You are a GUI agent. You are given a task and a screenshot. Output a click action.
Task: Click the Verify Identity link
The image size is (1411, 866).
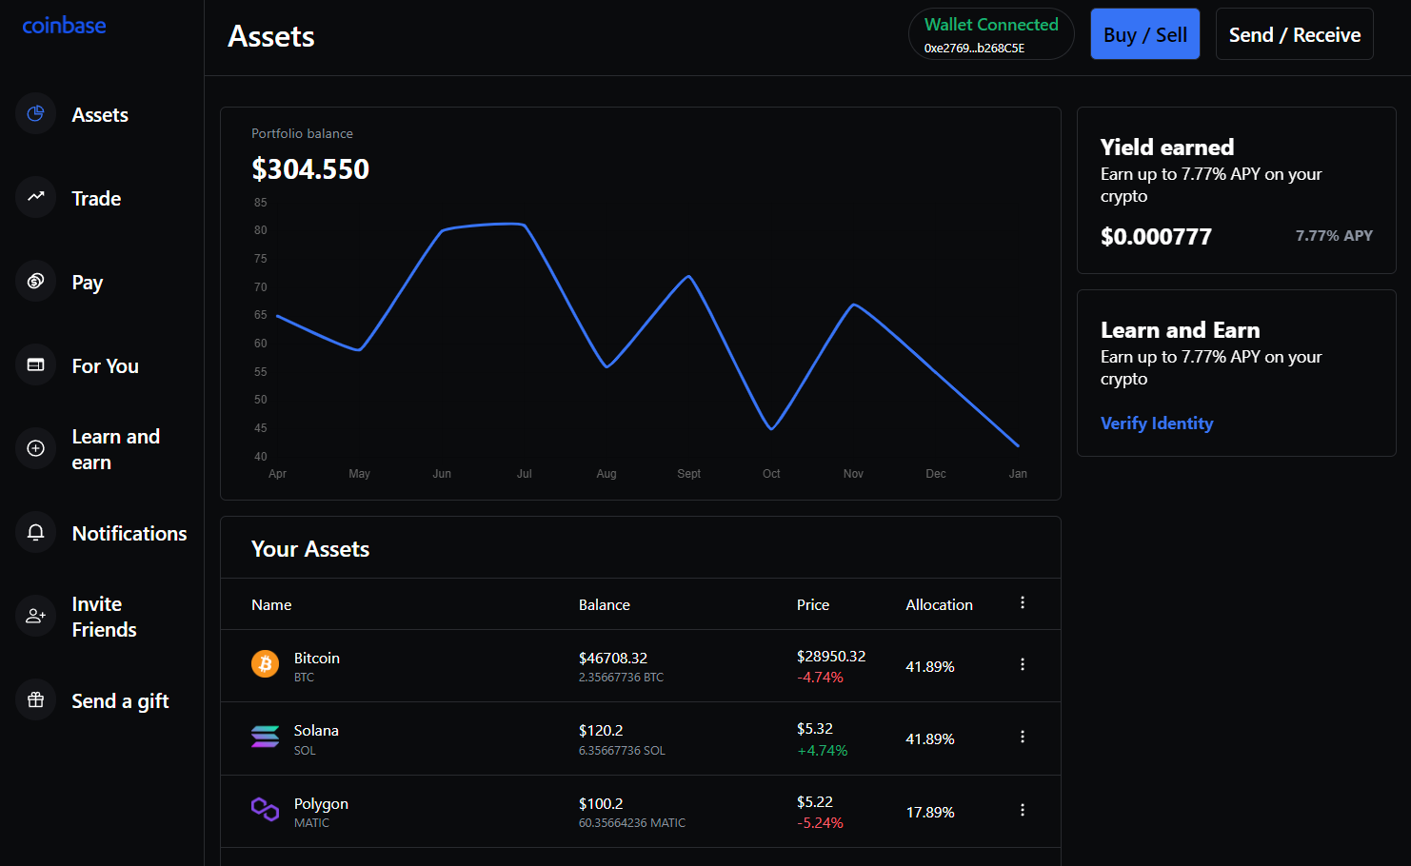tap(1157, 423)
